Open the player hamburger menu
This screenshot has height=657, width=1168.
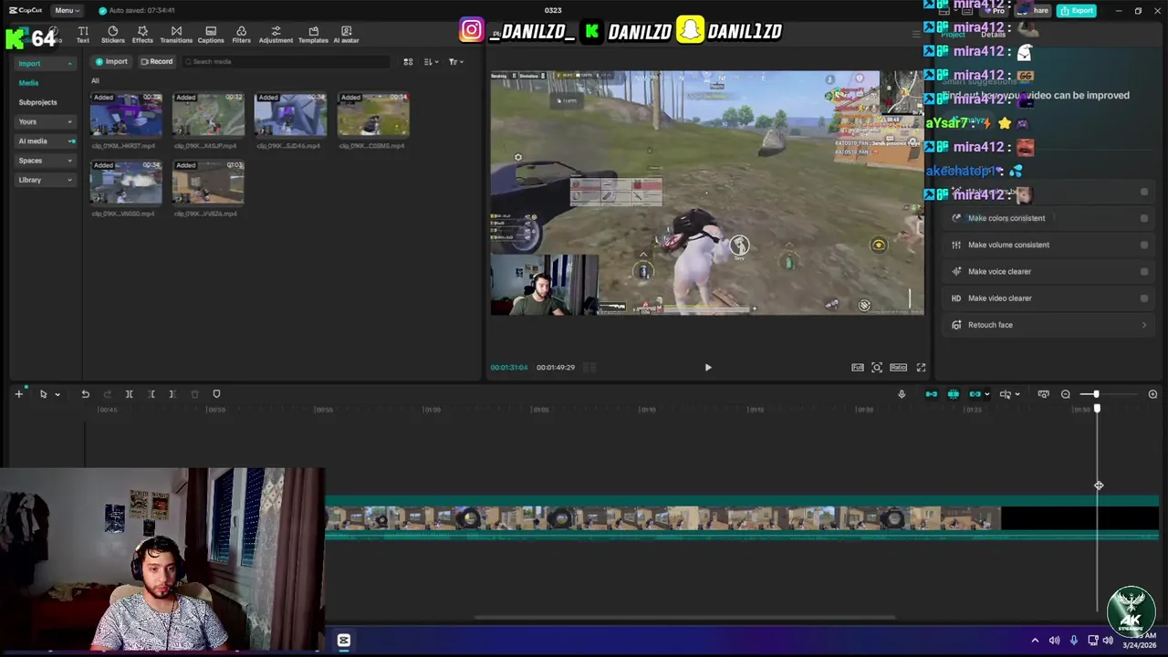click(916, 35)
